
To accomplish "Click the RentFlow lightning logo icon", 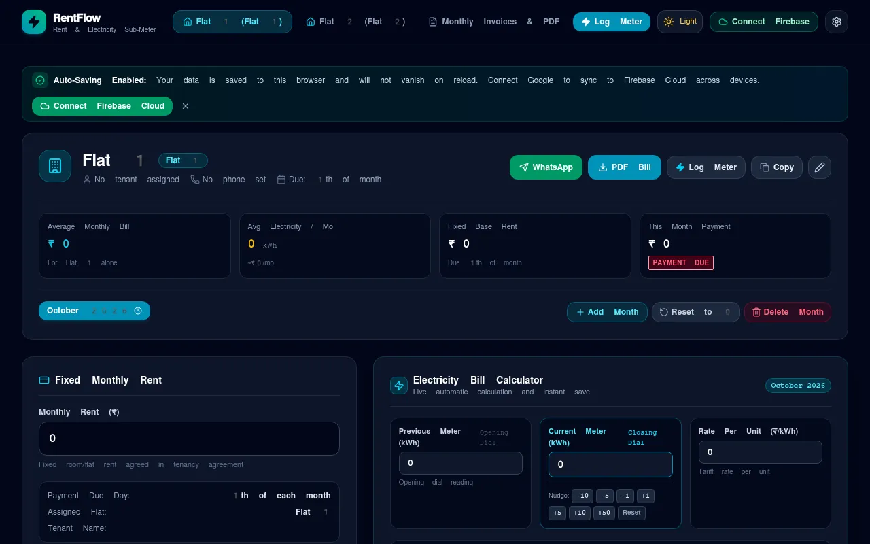I will point(34,22).
